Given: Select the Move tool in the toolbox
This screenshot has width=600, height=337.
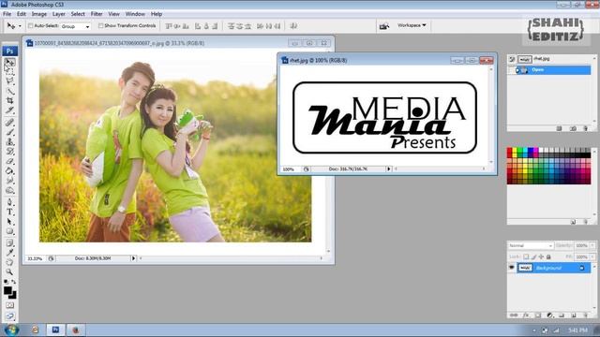Looking at the screenshot, I should point(10,62).
